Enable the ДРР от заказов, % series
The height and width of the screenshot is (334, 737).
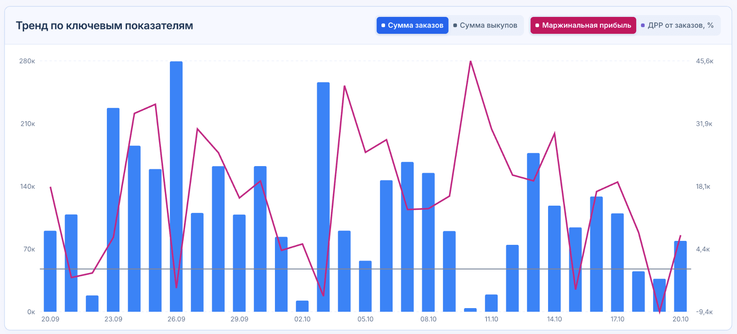[677, 26]
